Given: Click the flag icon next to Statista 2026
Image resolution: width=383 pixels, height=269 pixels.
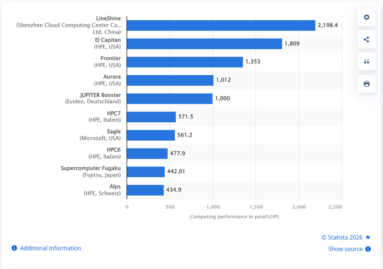Looking at the screenshot, I should pyautogui.click(x=368, y=238).
